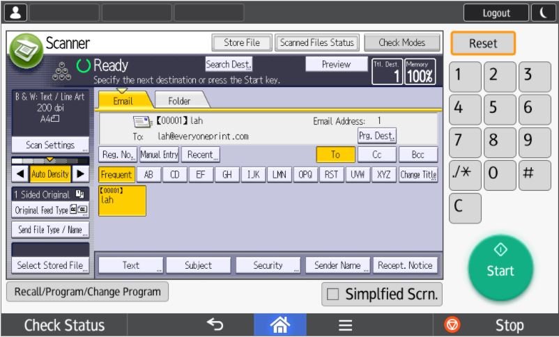The image size is (559, 337).
Task: Open the Scan Settings options
Action: [x=50, y=145]
